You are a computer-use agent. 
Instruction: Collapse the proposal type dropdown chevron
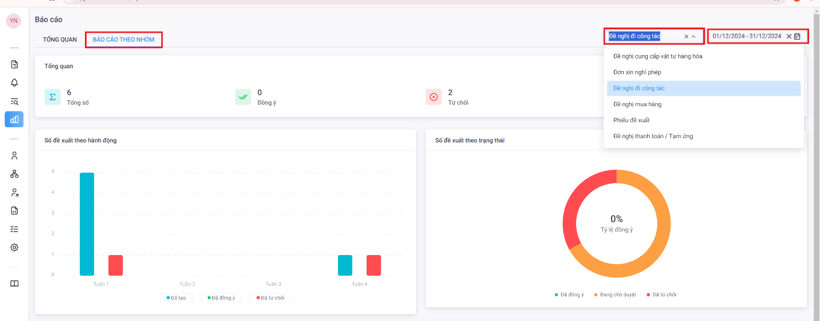(x=693, y=36)
